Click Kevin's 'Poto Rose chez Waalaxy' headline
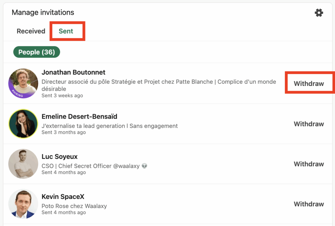 coord(74,206)
